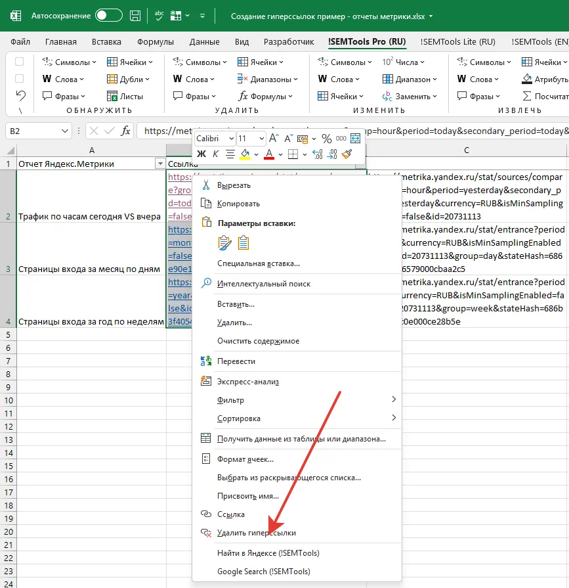Image resolution: width=569 pixels, height=588 pixels.
Task: Apply thousands separator 000 format
Action: (341, 139)
